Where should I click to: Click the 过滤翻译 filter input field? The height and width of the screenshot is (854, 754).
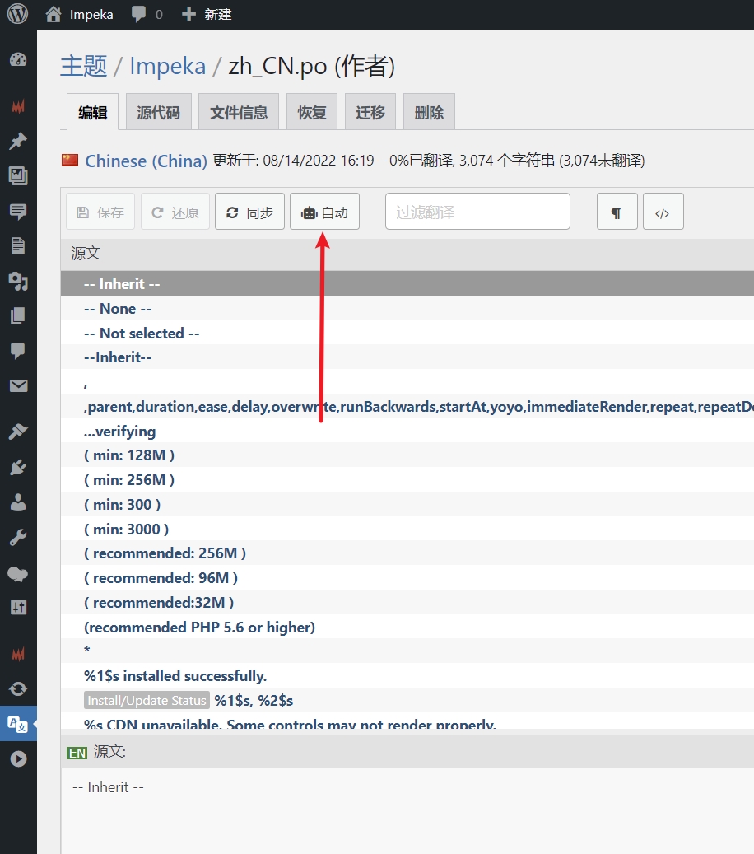coord(477,212)
